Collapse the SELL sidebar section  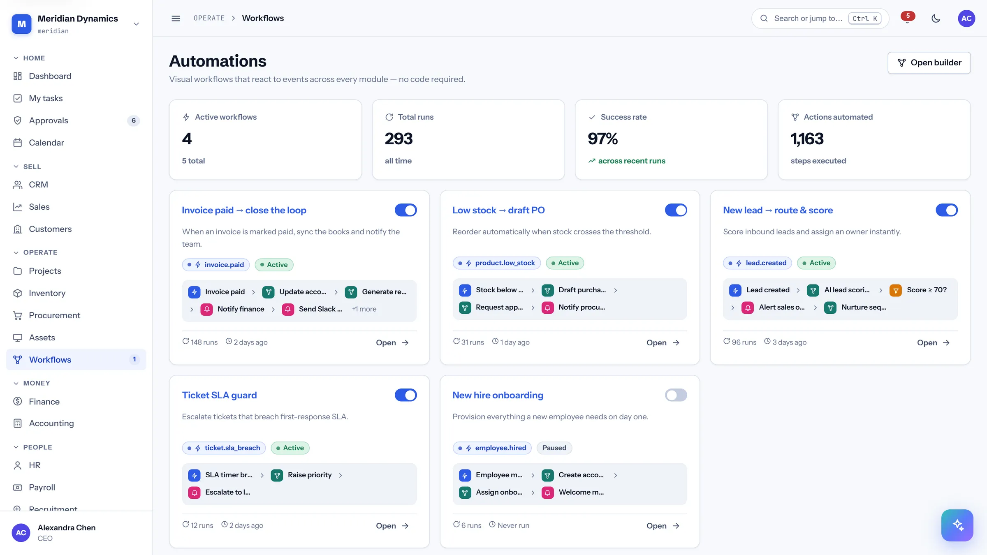[27, 166]
